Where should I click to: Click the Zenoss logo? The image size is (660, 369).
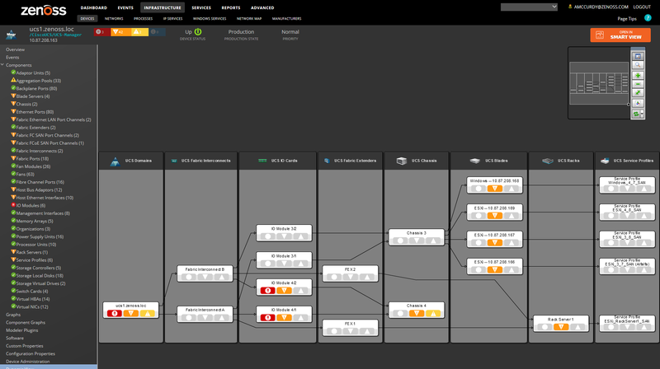[x=44, y=10]
